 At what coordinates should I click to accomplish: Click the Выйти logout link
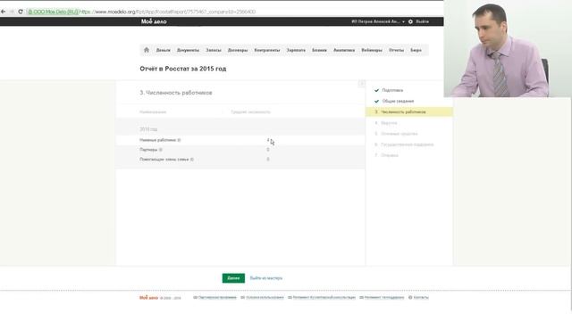(x=423, y=21)
